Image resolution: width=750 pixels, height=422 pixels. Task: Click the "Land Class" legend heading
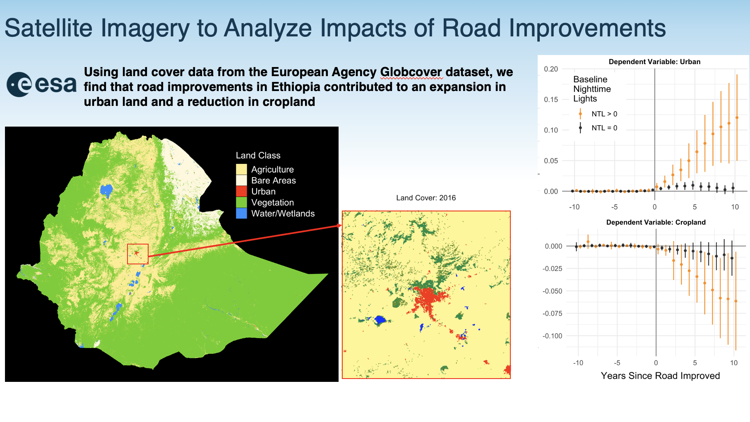(258, 156)
